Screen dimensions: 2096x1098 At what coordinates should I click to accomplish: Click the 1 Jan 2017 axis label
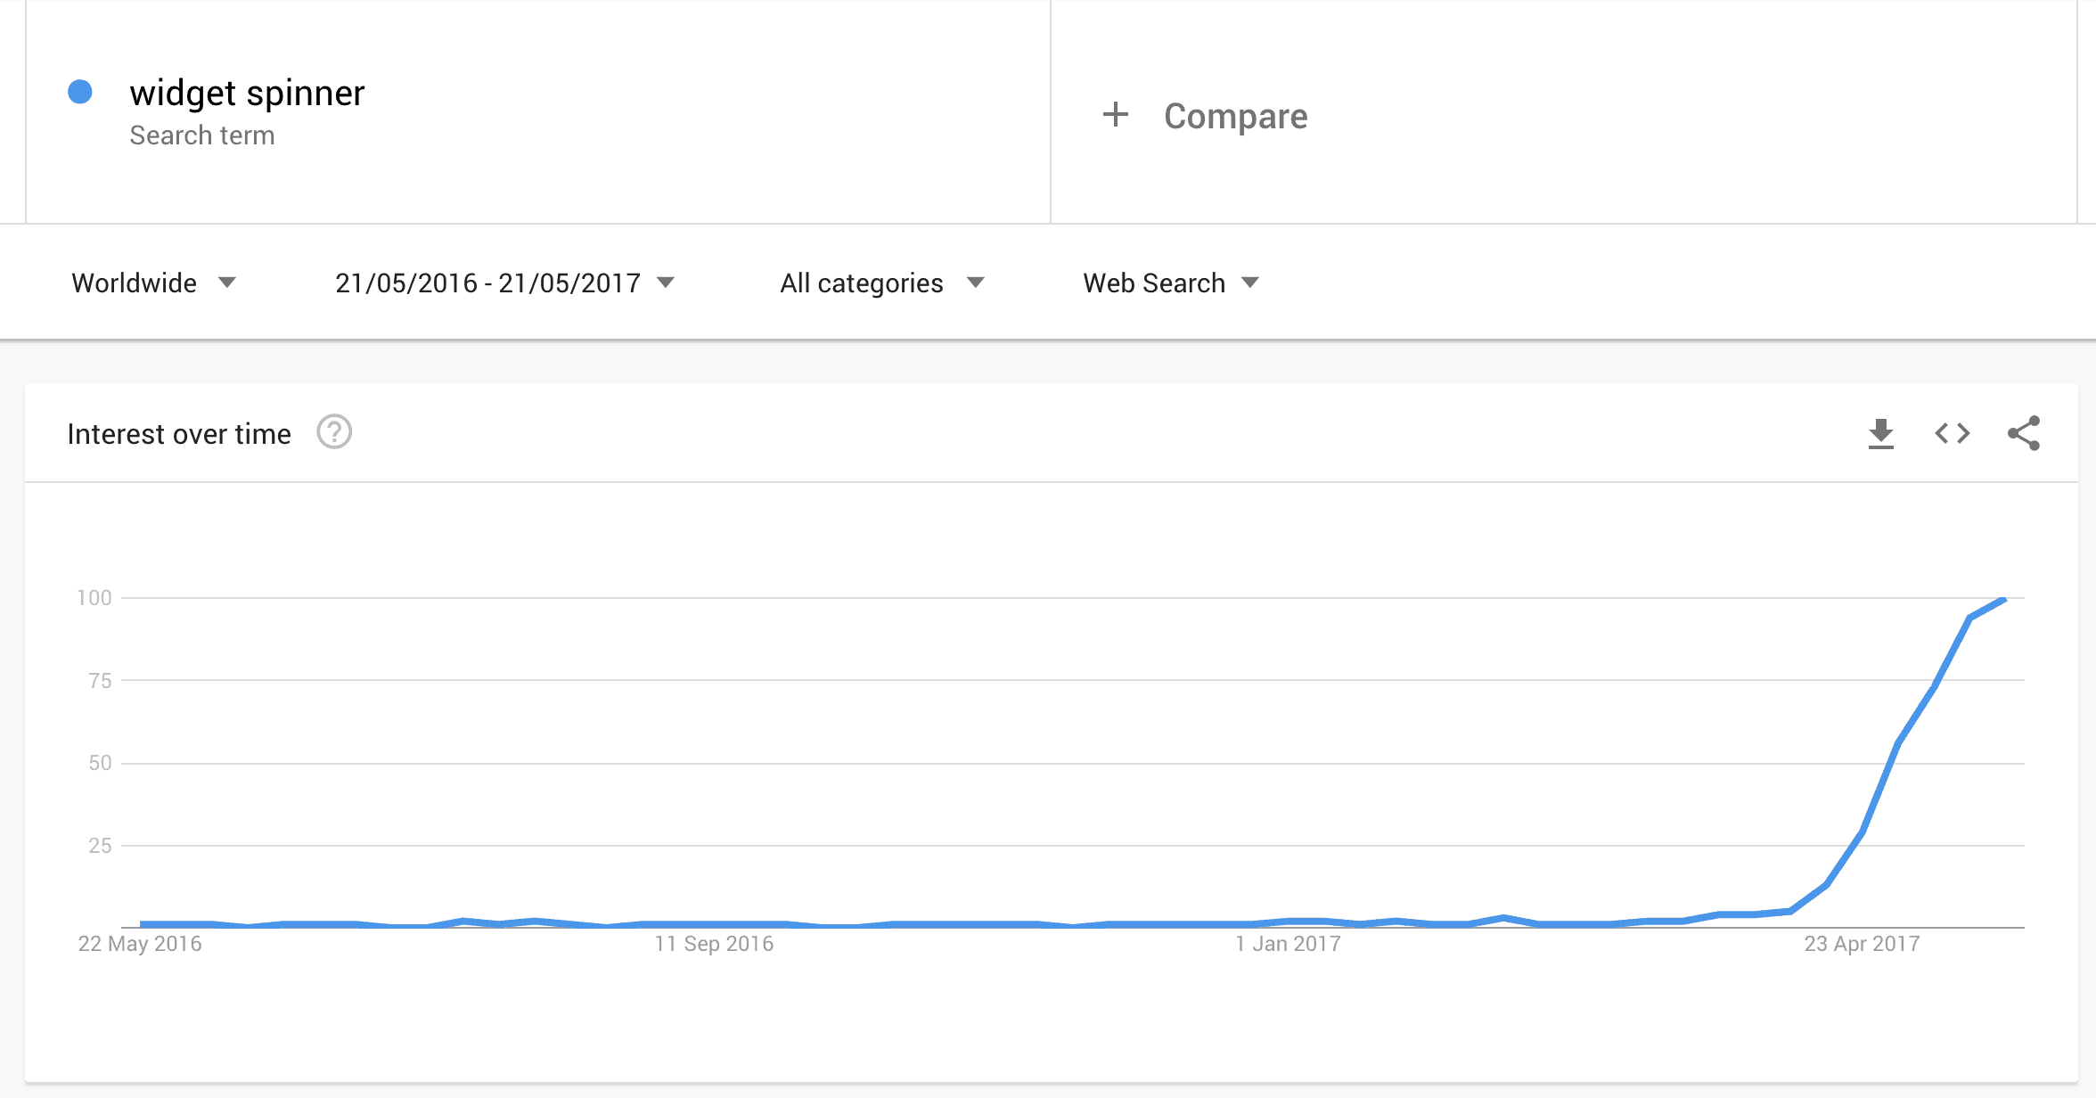tap(1288, 943)
